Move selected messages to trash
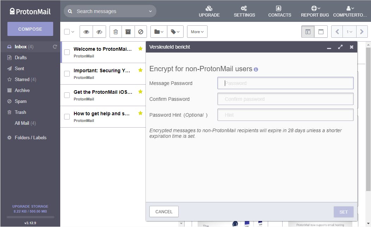This screenshot has width=371, height=227. [116, 32]
